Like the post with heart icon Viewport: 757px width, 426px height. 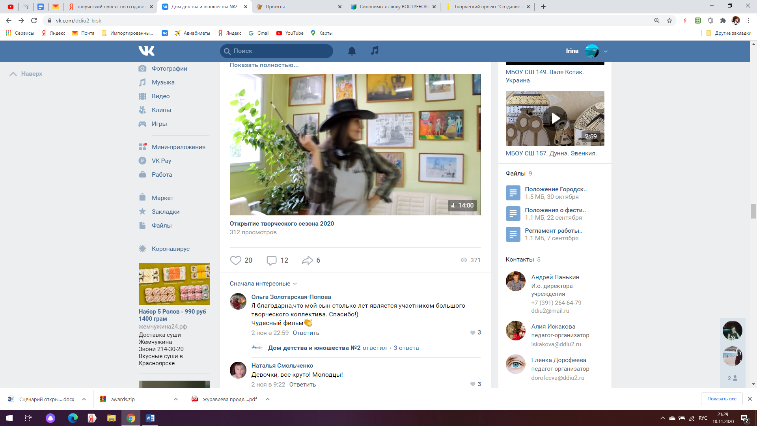pyautogui.click(x=236, y=260)
